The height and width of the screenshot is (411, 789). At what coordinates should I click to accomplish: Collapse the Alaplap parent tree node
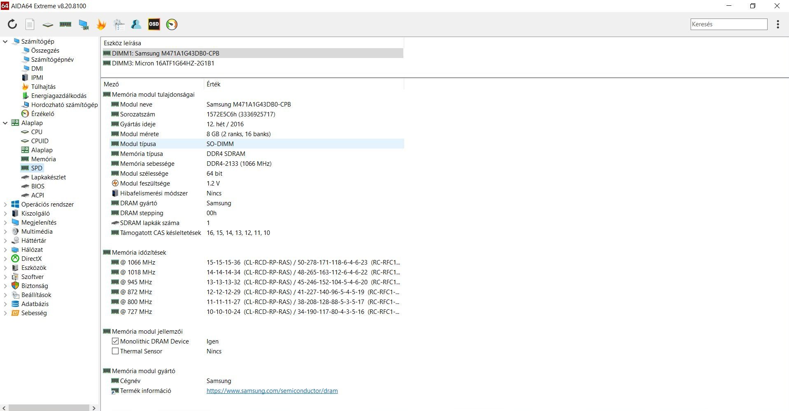[5, 123]
